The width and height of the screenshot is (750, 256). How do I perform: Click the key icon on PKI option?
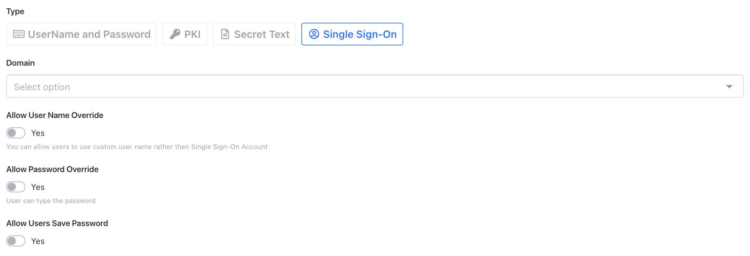pos(175,34)
